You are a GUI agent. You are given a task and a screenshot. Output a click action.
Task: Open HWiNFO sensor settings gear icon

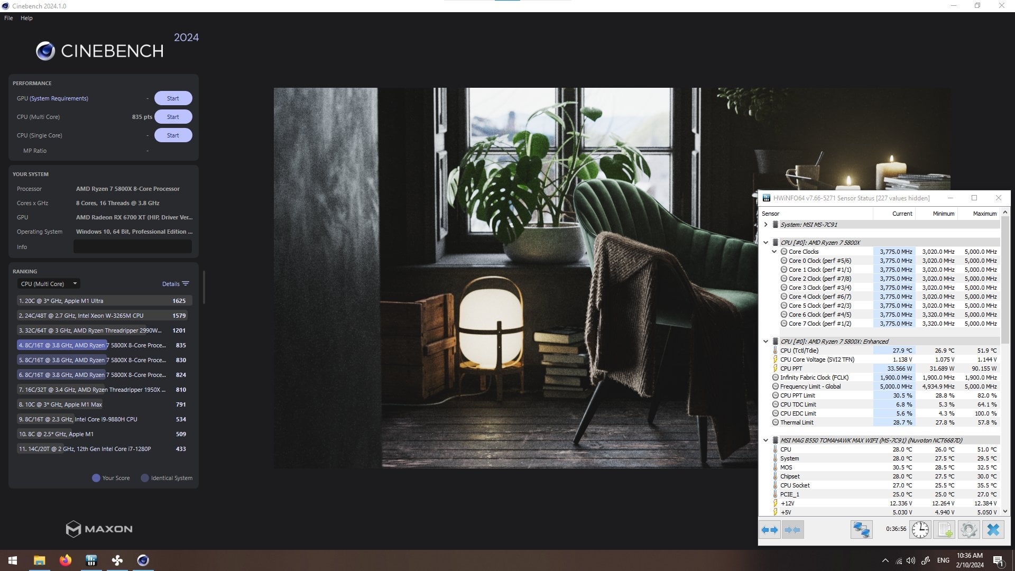click(969, 530)
